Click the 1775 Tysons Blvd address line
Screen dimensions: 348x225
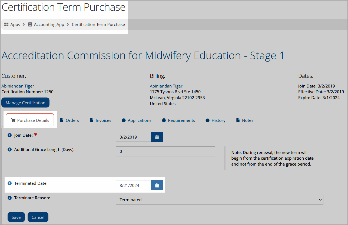tap(175, 92)
